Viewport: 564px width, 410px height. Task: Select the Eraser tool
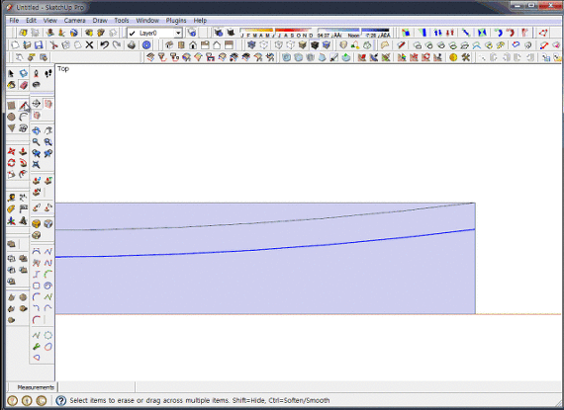click(24, 85)
